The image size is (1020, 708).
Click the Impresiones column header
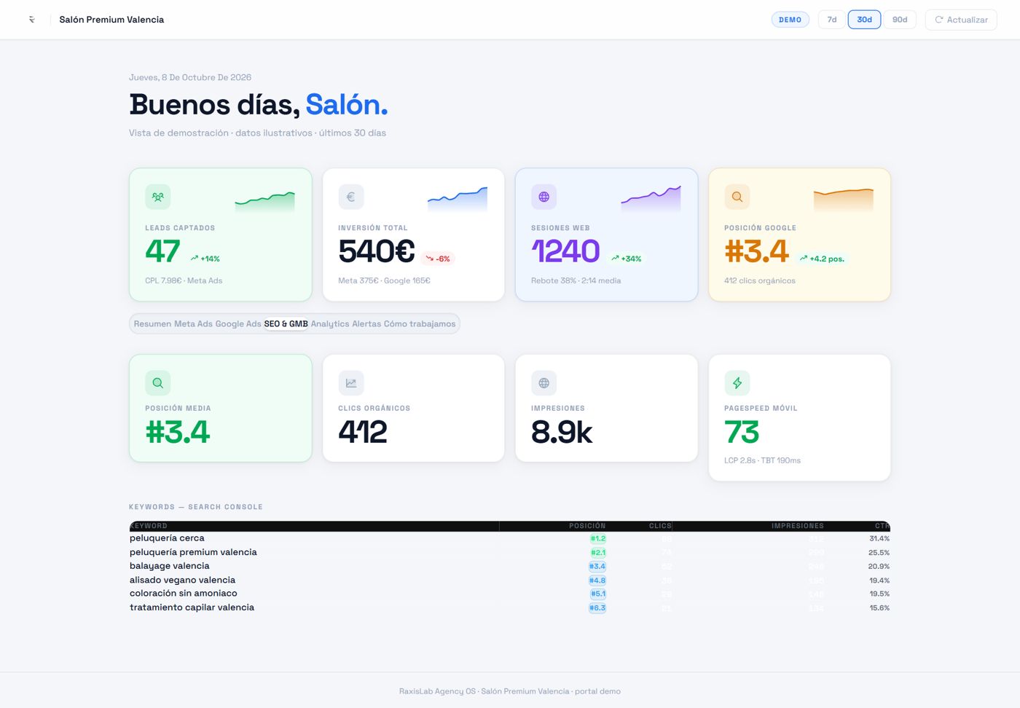[x=798, y=526]
